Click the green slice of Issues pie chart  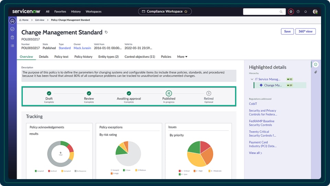(x=194, y=148)
